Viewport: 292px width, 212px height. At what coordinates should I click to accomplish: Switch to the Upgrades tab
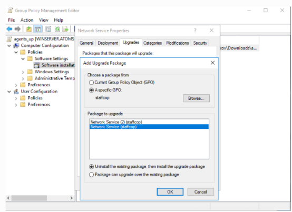click(131, 43)
